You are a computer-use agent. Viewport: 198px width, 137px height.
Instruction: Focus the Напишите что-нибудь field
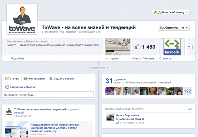(48, 95)
